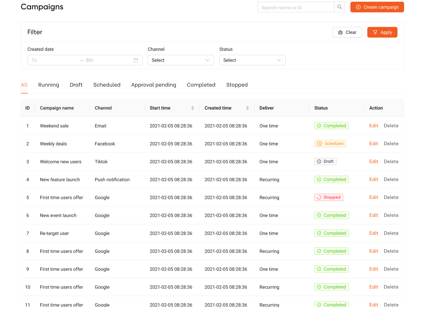
Task: Apply the filter settings
Action: [382, 32]
